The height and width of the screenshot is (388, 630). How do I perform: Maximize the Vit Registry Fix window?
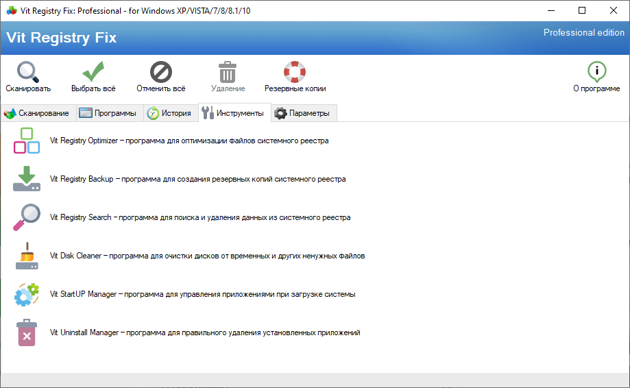(x=582, y=11)
